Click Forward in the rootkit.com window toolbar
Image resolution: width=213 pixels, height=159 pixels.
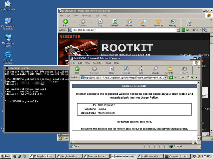pos(83,23)
